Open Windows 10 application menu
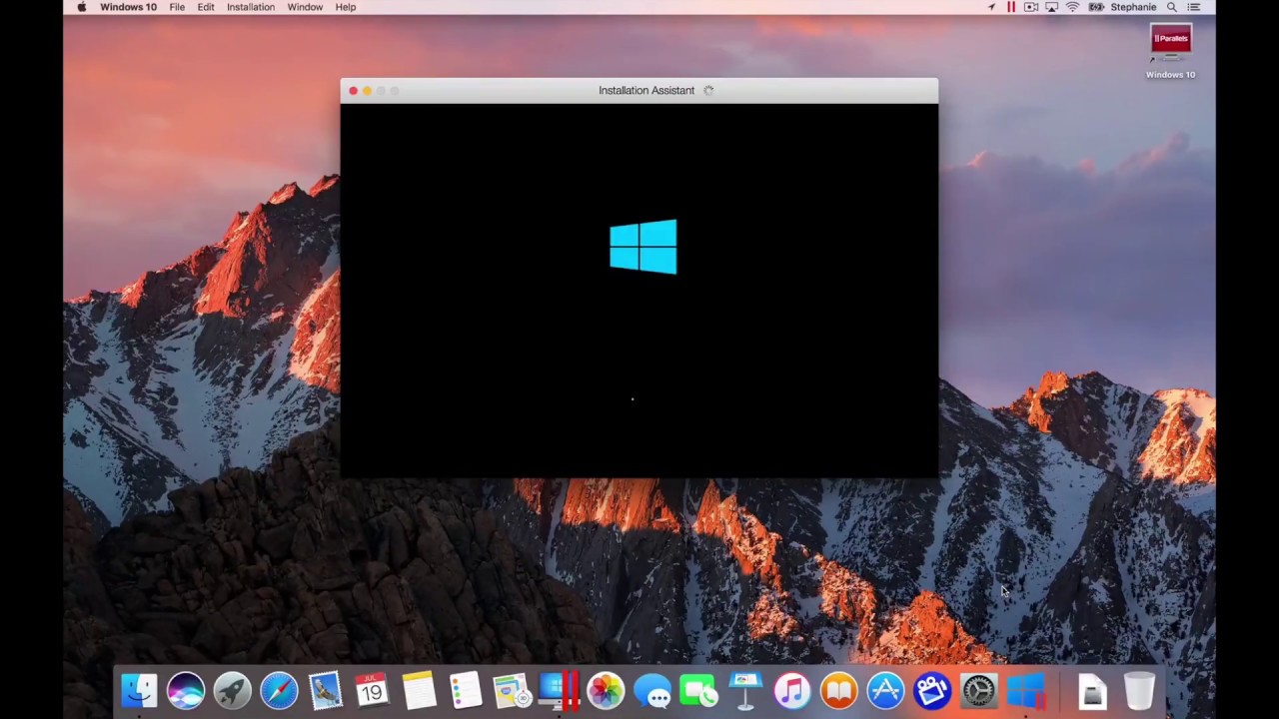1279x719 pixels. pos(128,7)
